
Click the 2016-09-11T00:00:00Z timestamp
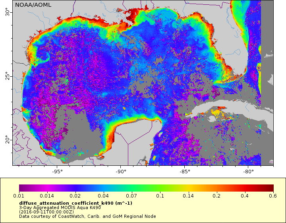tap(46, 212)
